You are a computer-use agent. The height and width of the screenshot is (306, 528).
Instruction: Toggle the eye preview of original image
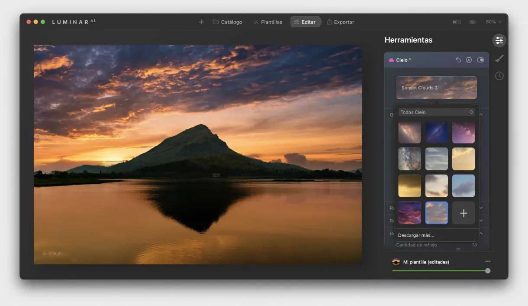472,22
